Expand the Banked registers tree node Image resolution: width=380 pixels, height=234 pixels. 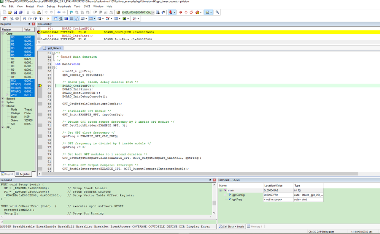tap(3, 98)
